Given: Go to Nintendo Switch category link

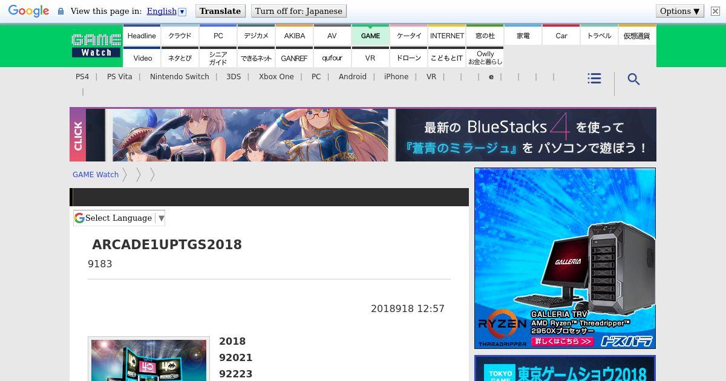Looking at the screenshot, I should [x=180, y=77].
